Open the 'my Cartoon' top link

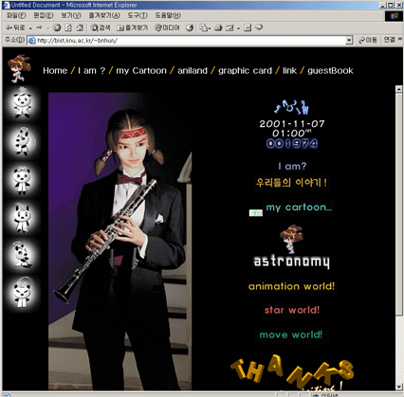pyautogui.click(x=141, y=70)
